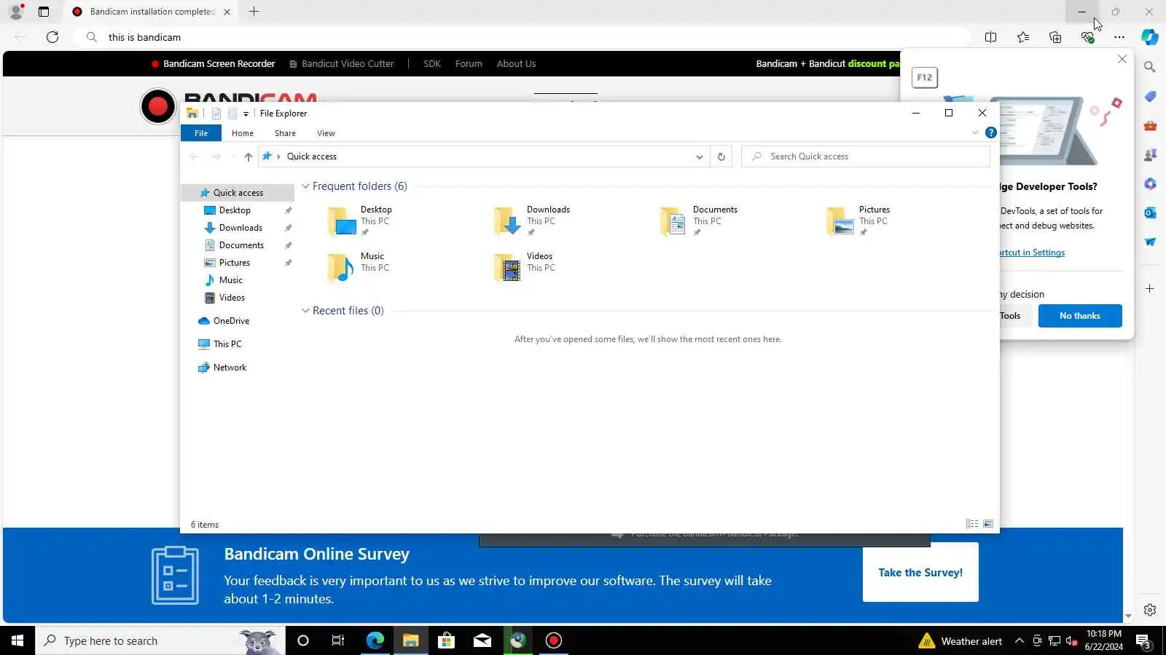Click the Properties icon in File Explorer title bar

(x=216, y=114)
